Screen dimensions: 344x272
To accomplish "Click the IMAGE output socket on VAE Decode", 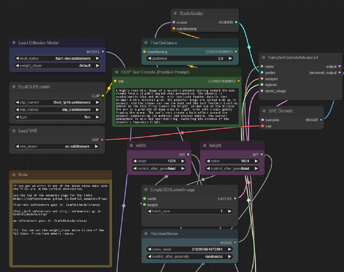I will click(321, 120).
